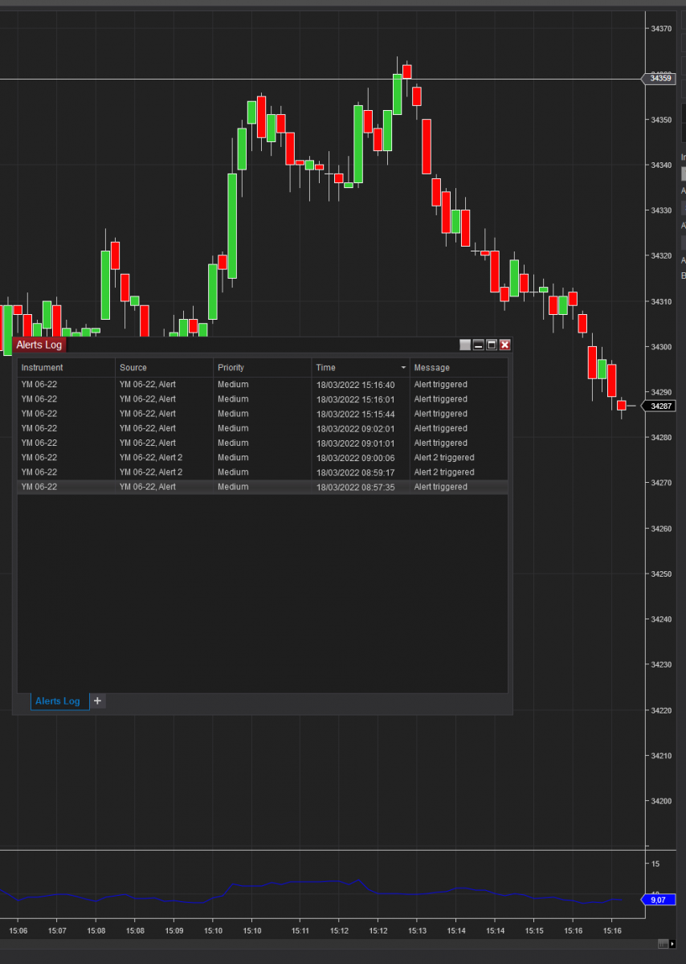
Task: Click 'Alert triggered' message in 15:15:44 row
Action: point(440,414)
